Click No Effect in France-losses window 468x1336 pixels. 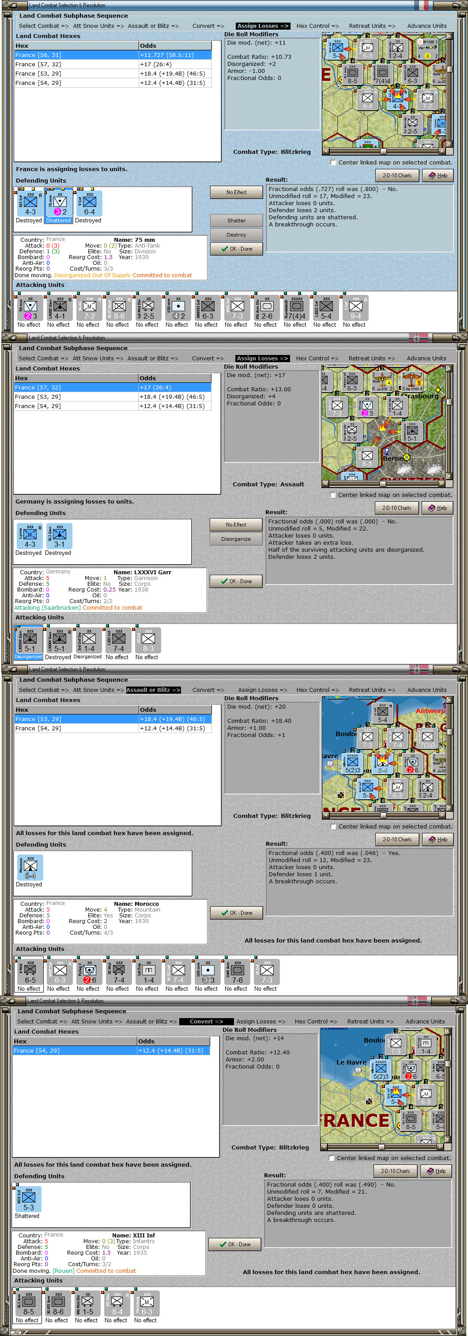pos(237,192)
